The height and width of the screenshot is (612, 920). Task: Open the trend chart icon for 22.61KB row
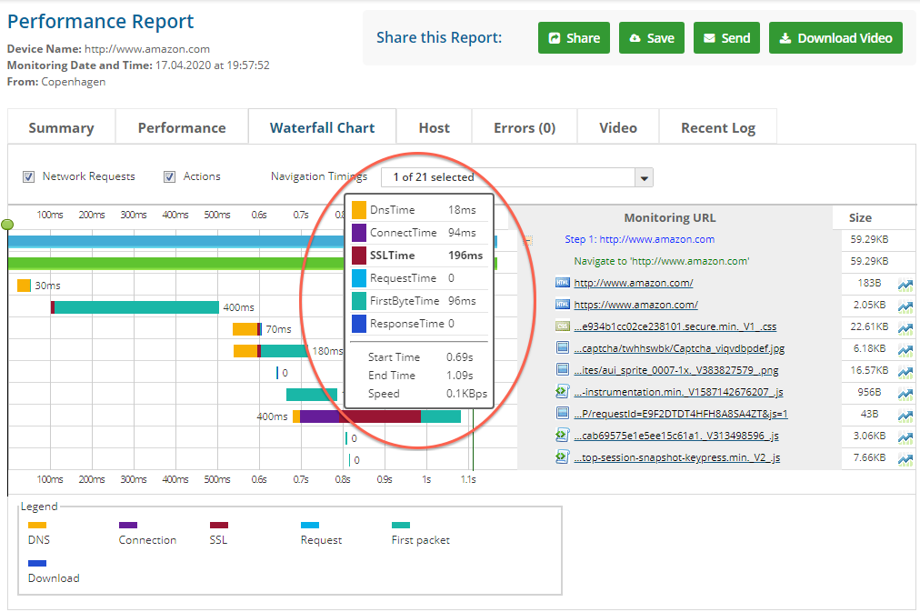click(x=905, y=327)
